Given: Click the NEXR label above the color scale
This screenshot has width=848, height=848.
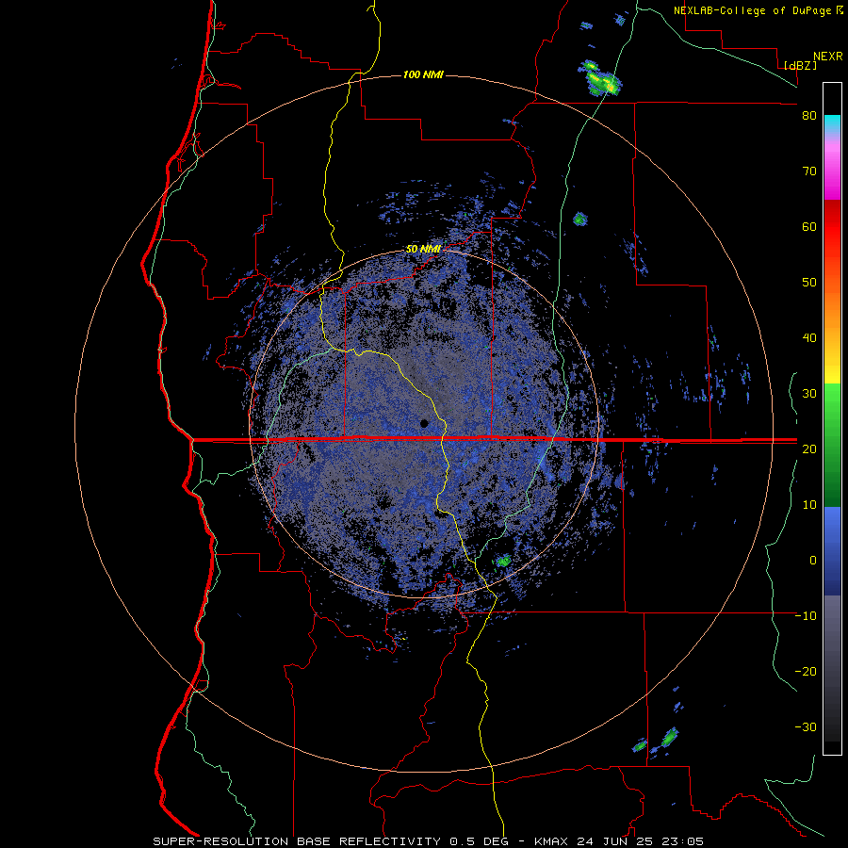Looking at the screenshot, I should point(828,57).
